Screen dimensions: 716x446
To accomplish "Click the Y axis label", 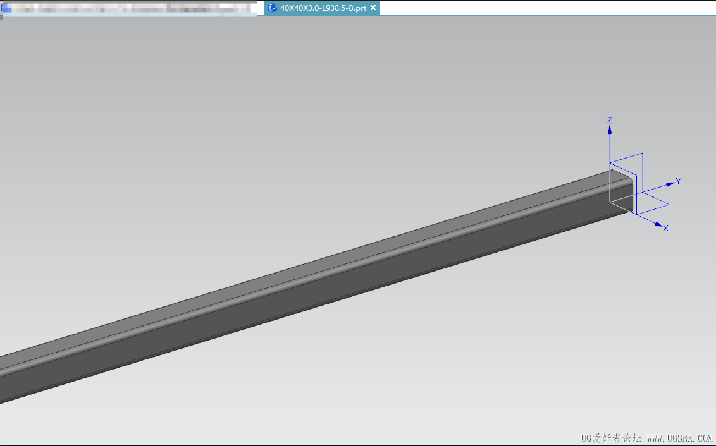I will pyautogui.click(x=679, y=181).
